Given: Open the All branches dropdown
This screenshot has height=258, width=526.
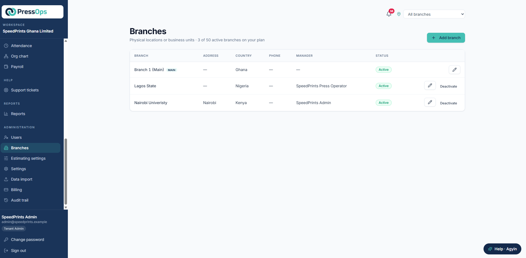Looking at the screenshot, I should point(434,14).
